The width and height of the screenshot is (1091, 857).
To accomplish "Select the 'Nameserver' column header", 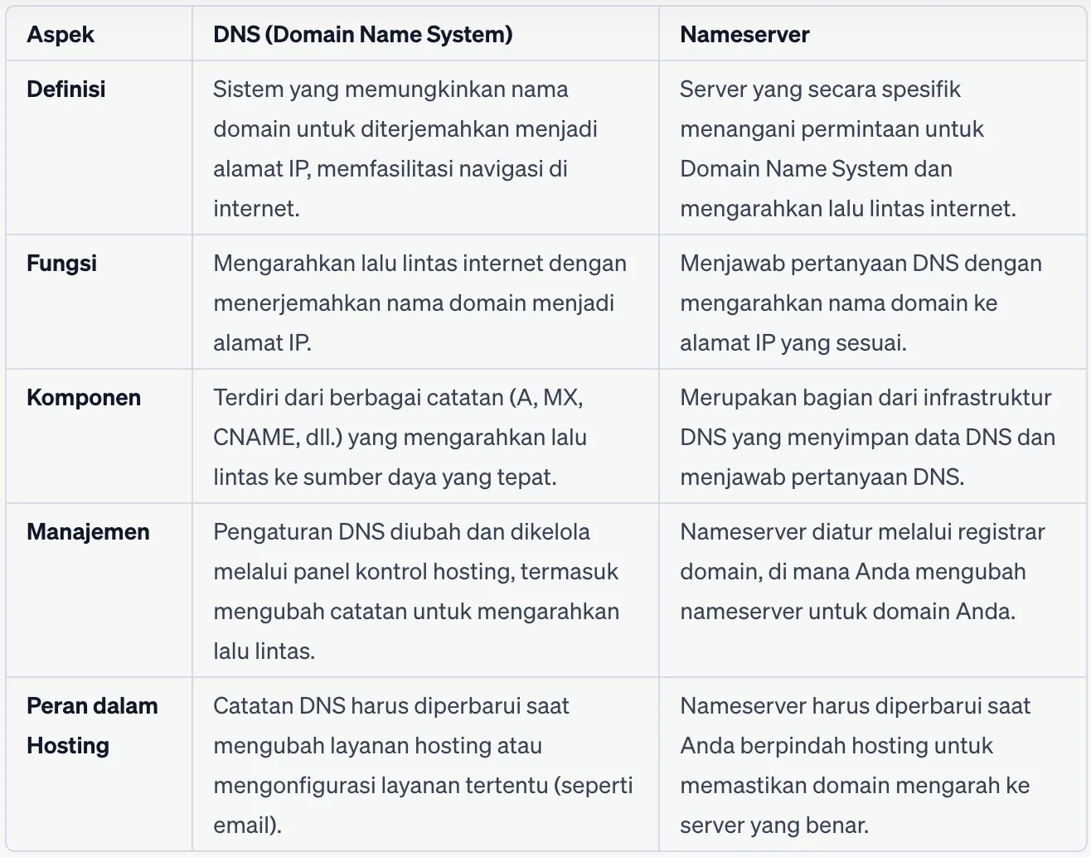I will point(744,35).
